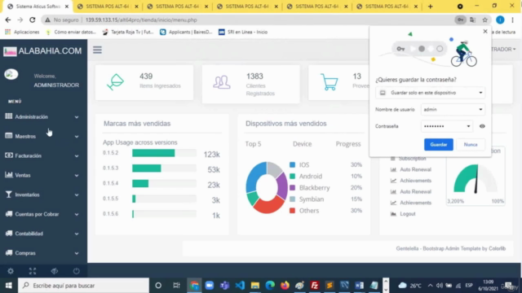This screenshot has height=293, width=522.
Task: Open Firefox from the taskbar
Action: pos(285,286)
